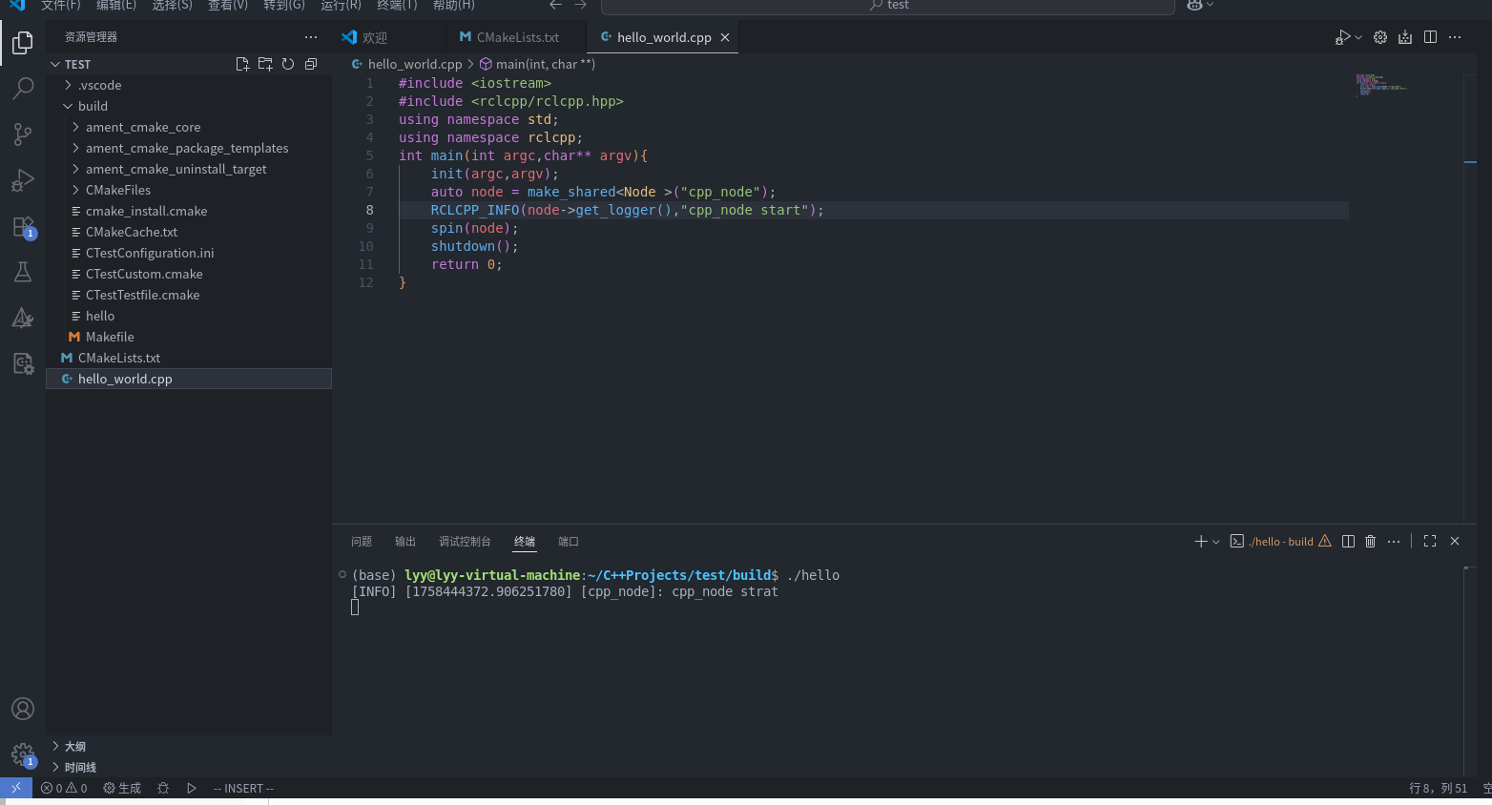Click the remote window indicator in status bar

pos(16,788)
